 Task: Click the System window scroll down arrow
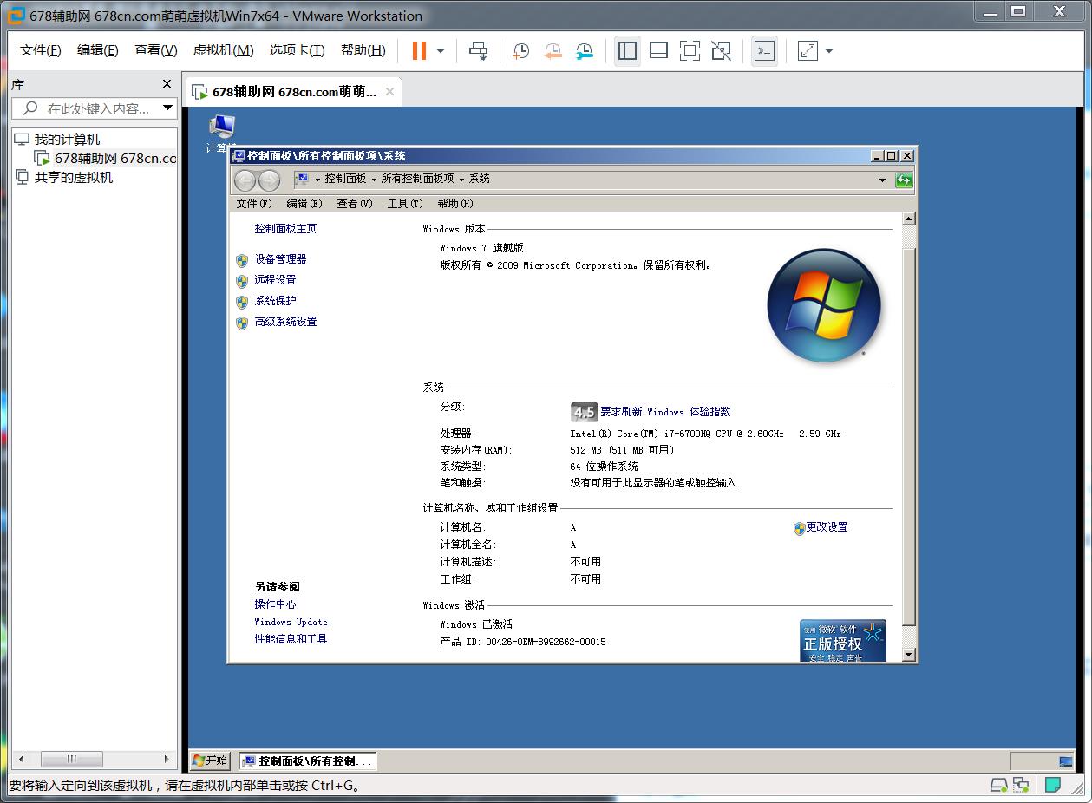[x=909, y=655]
